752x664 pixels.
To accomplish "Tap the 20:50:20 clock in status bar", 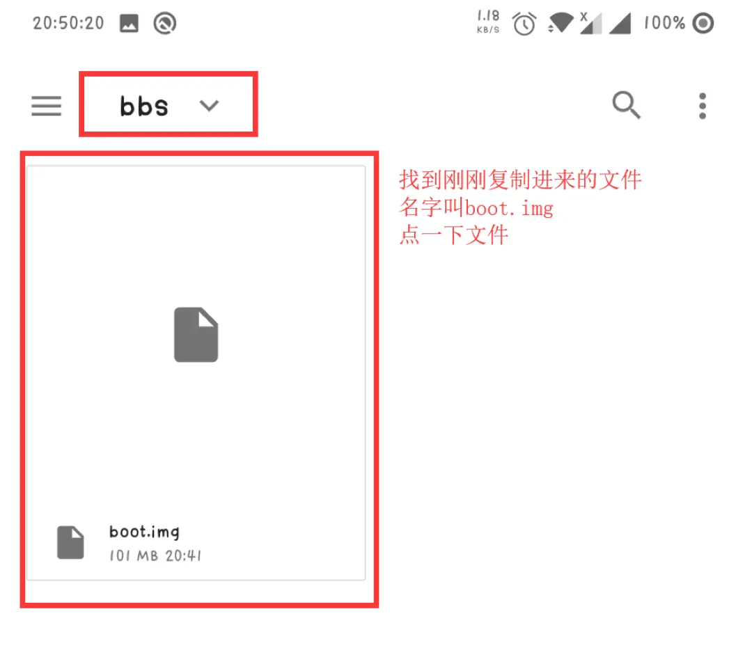I will (x=68, y=23).
